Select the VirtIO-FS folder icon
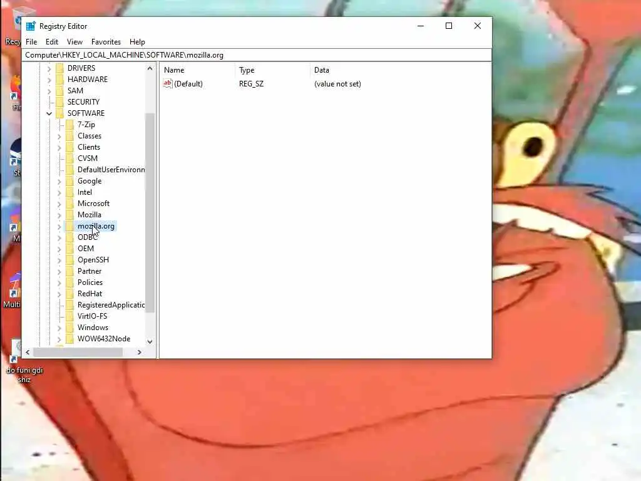The width and height of the screenshot is (641, 481). (70, 316)
